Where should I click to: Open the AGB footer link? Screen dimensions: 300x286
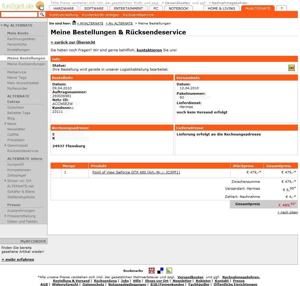click(44, 284)
